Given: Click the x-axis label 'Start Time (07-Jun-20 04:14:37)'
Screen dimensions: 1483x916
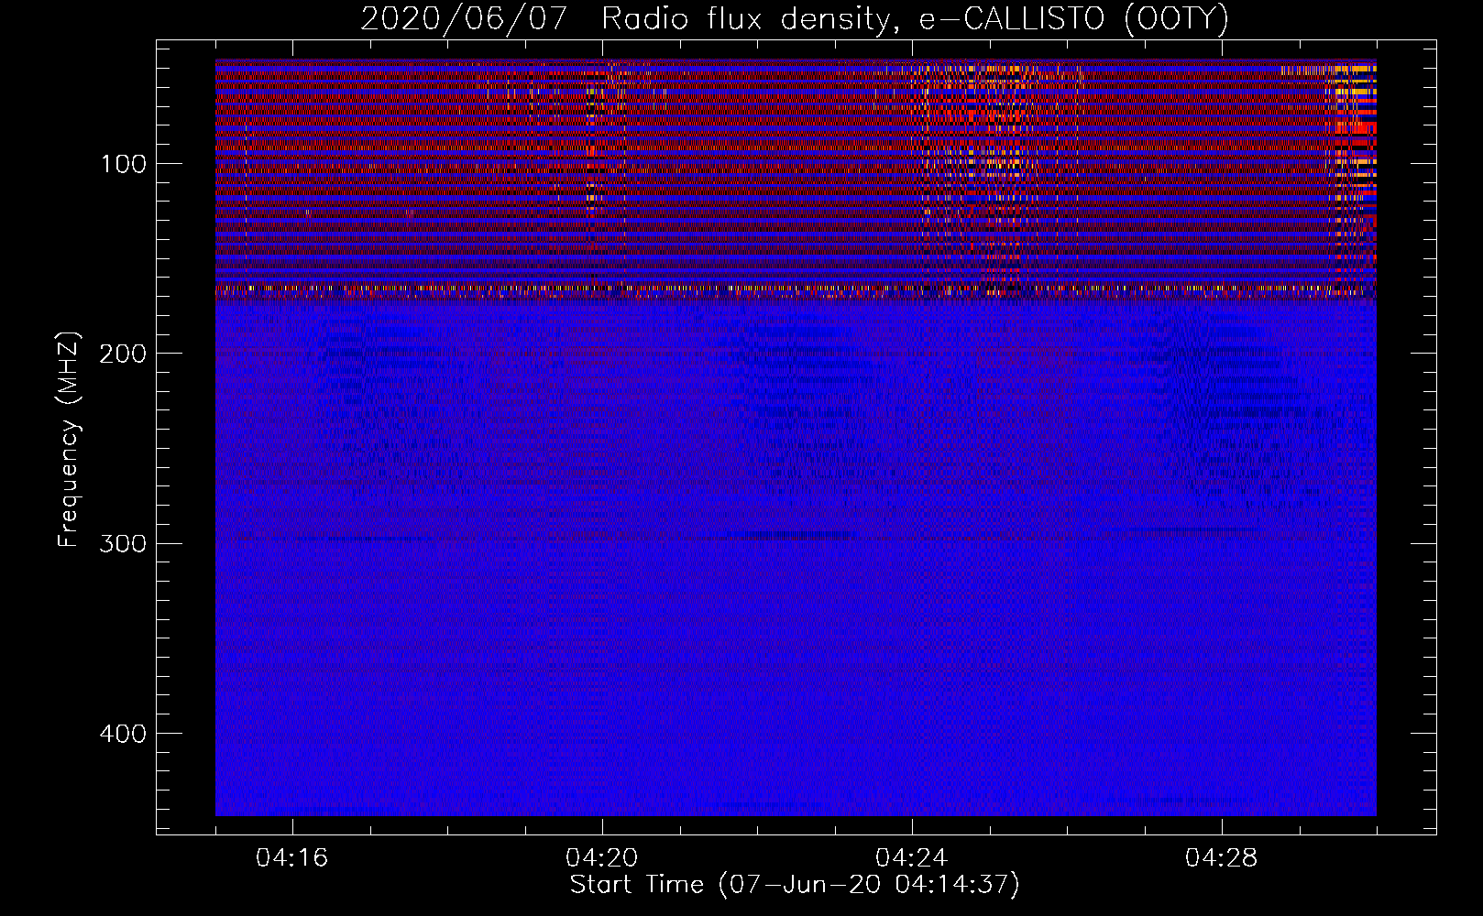Looking at the screenshot, I should tap(795, 885).
